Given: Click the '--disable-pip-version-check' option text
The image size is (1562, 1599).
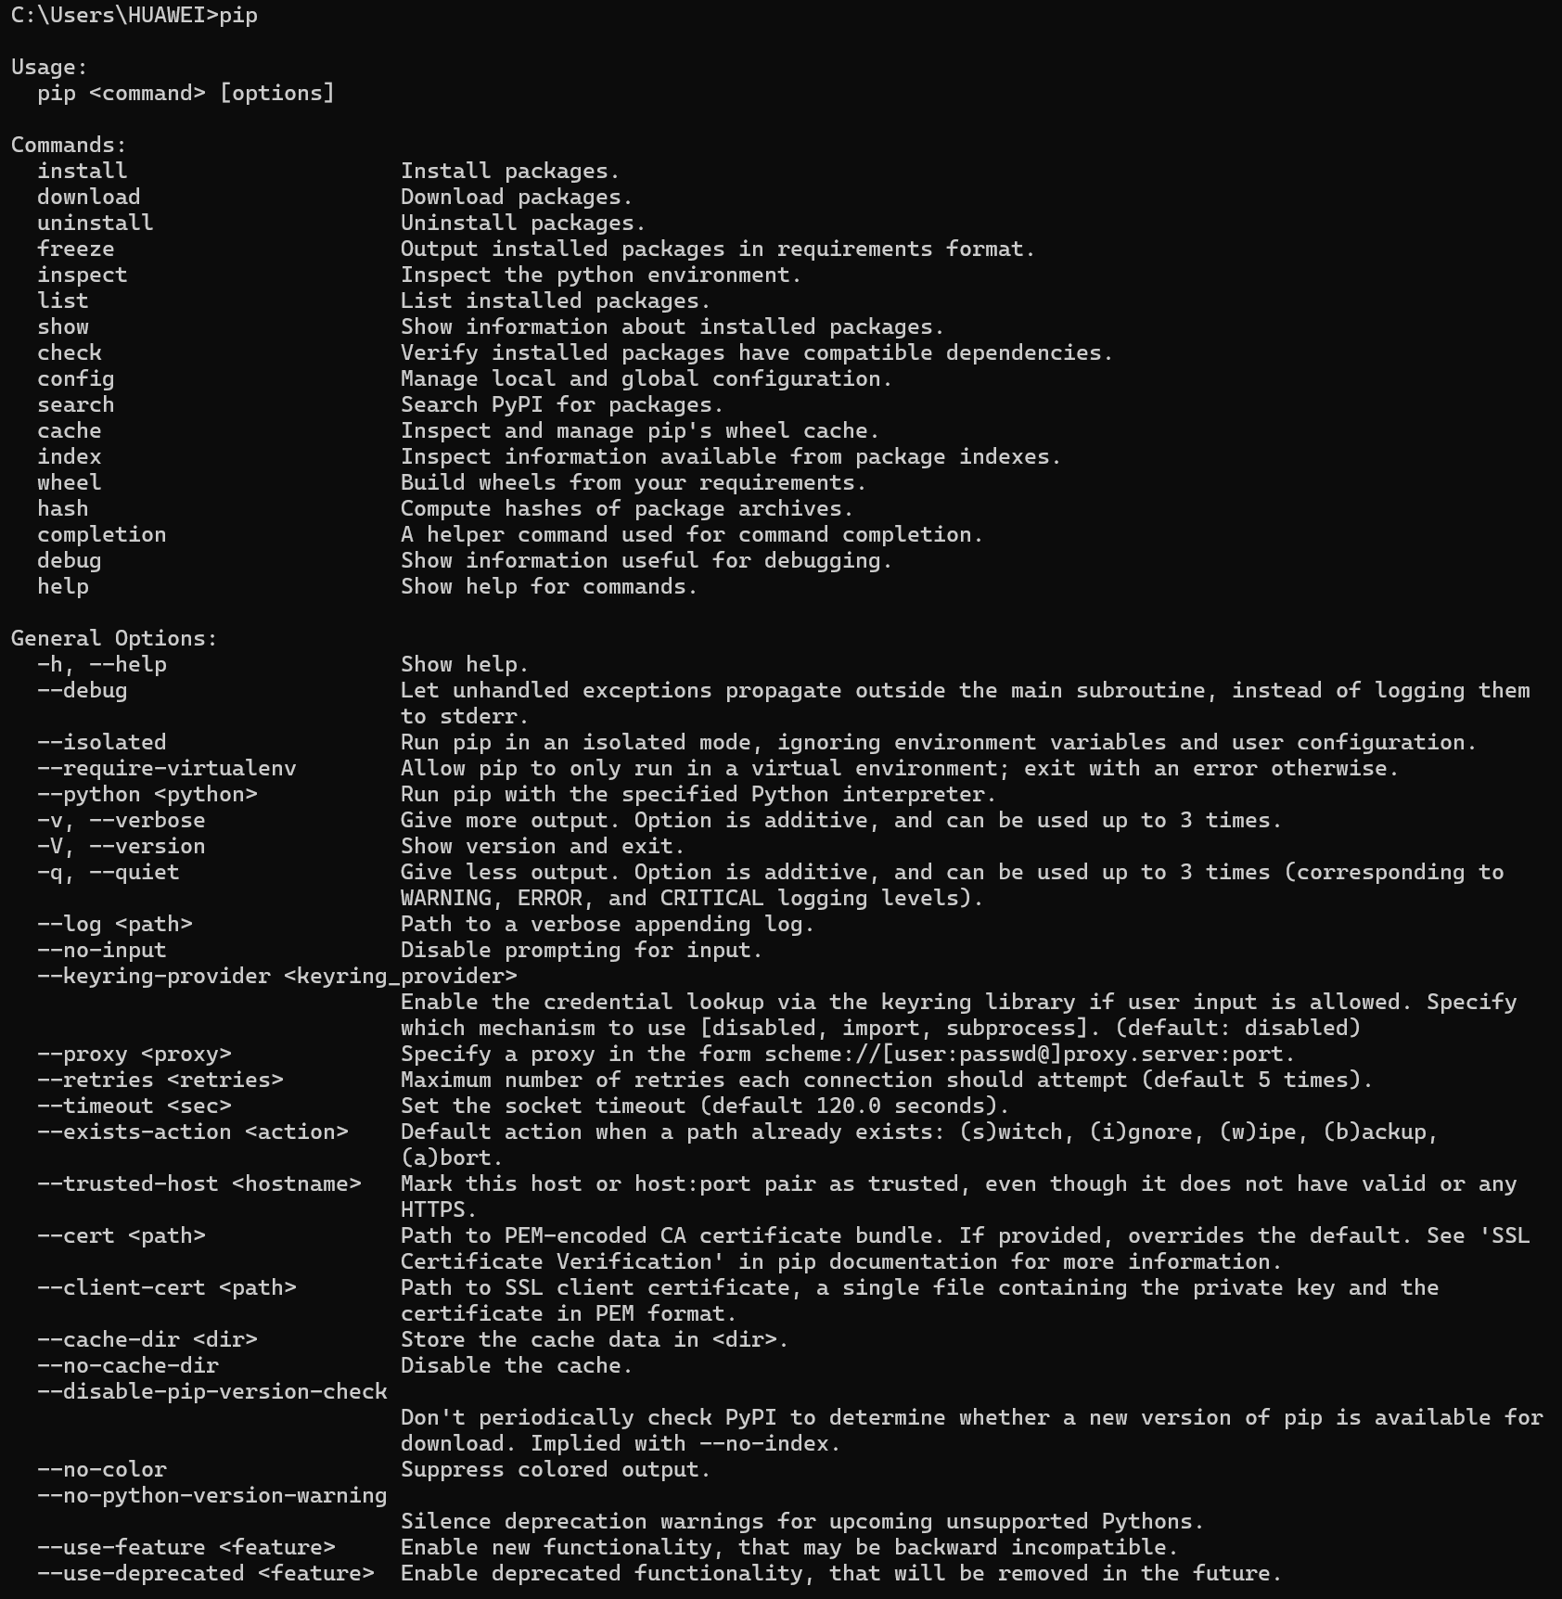Looking at the screenshot, I should click(x=212, y=1391).
